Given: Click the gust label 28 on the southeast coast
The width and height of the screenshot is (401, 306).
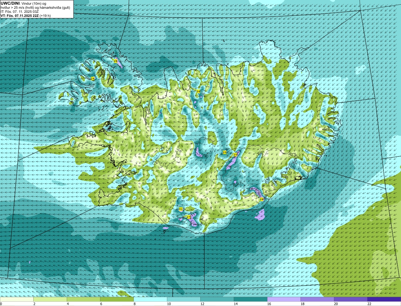Looking at the screenshot, I should [262, 199].
